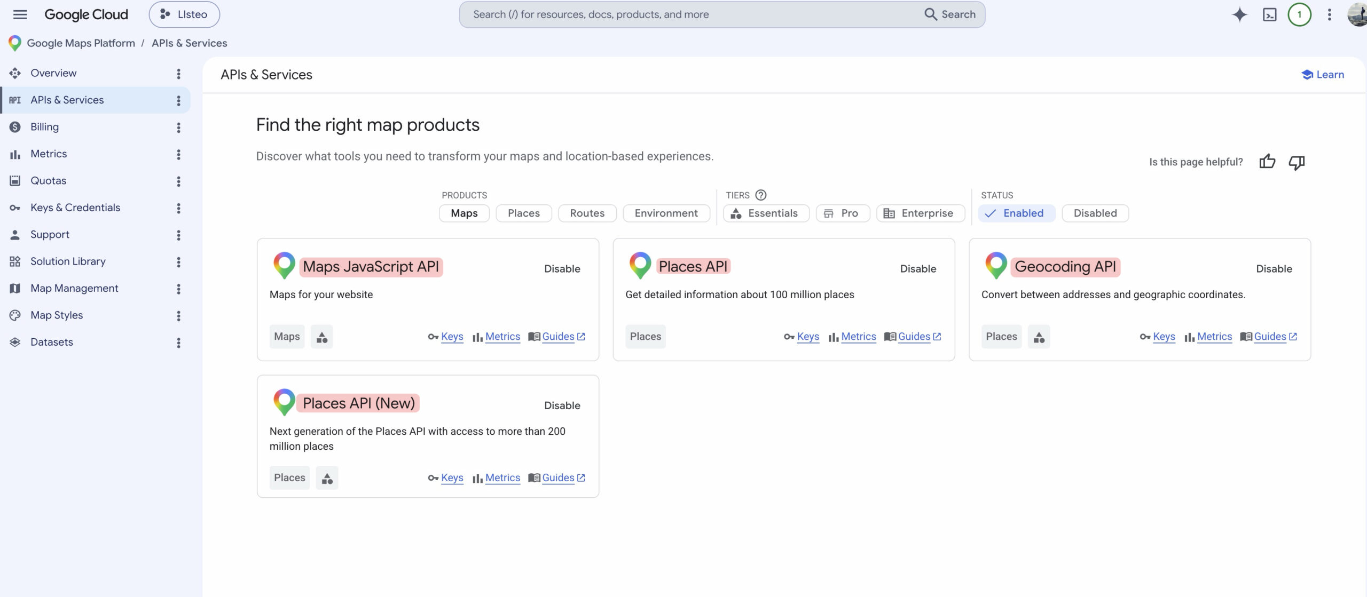This screenshot has height=597, width=1367.
Task: Toggle the Environment product filter chip
Action: pos(666,213)
